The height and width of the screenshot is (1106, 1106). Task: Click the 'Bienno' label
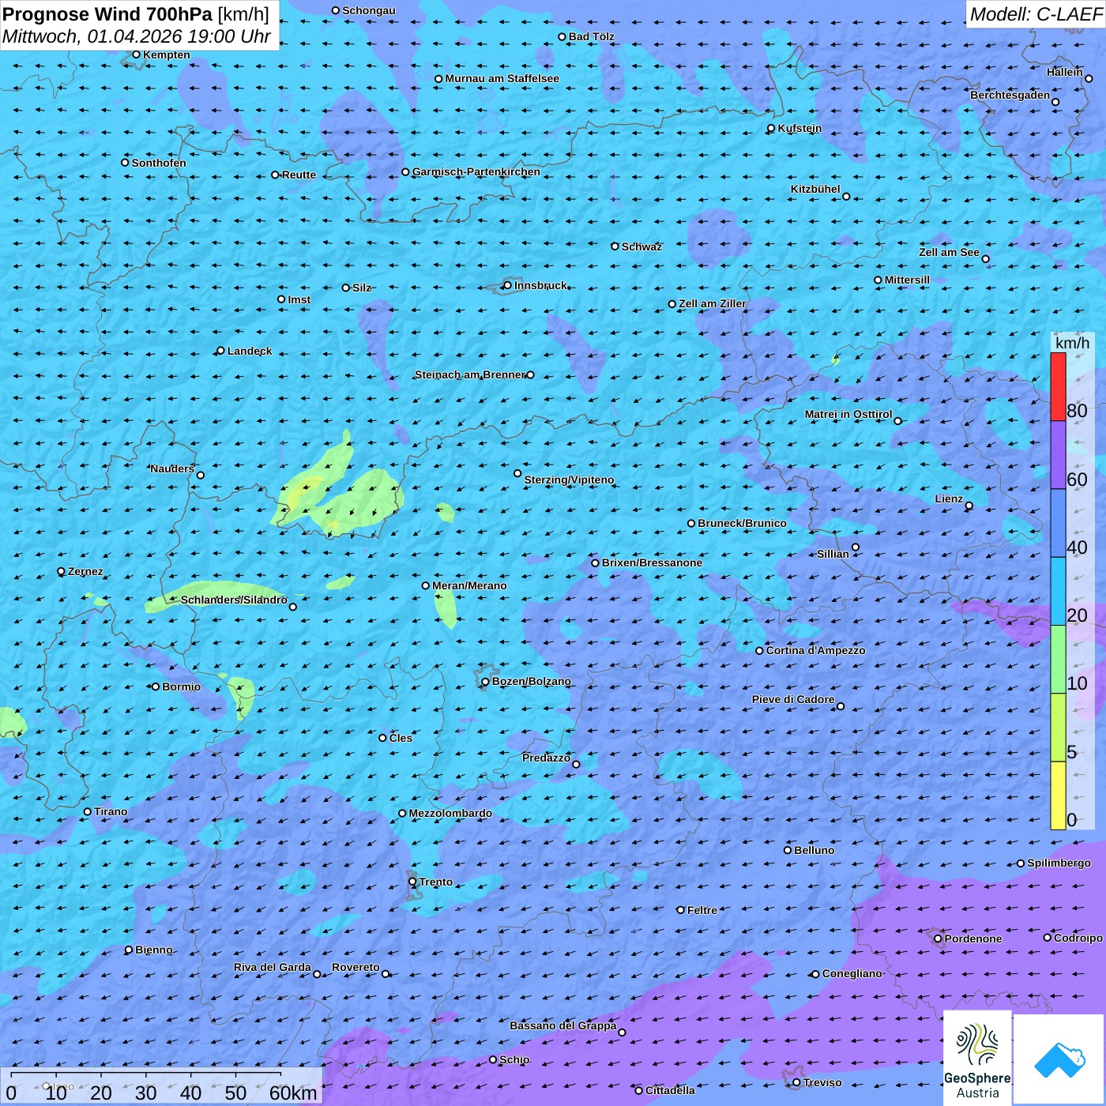coord(154,950)
